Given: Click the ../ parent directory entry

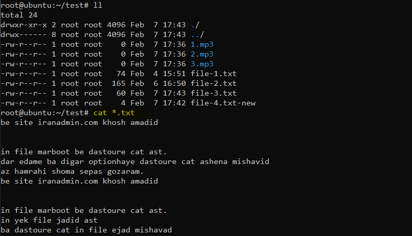Looking at the screenshot, I should [x=197, y=34].
